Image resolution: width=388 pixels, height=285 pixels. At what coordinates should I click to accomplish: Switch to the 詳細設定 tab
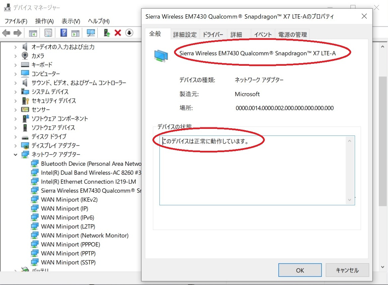pyautogui.click(x=185, y=35)
